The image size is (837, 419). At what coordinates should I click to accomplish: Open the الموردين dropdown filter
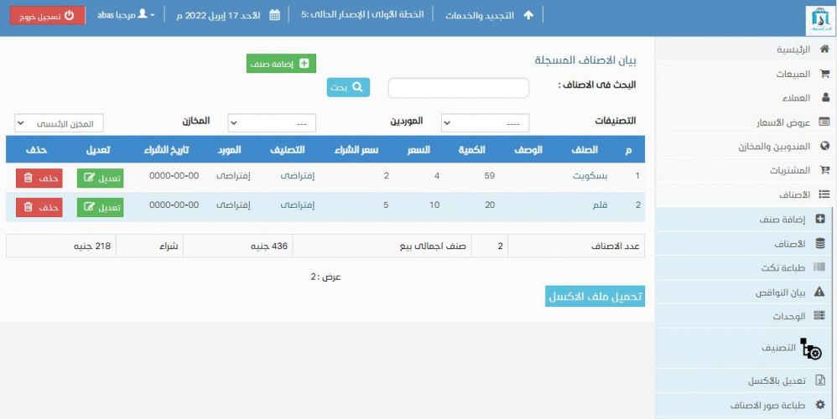click(x=272, y=123)
